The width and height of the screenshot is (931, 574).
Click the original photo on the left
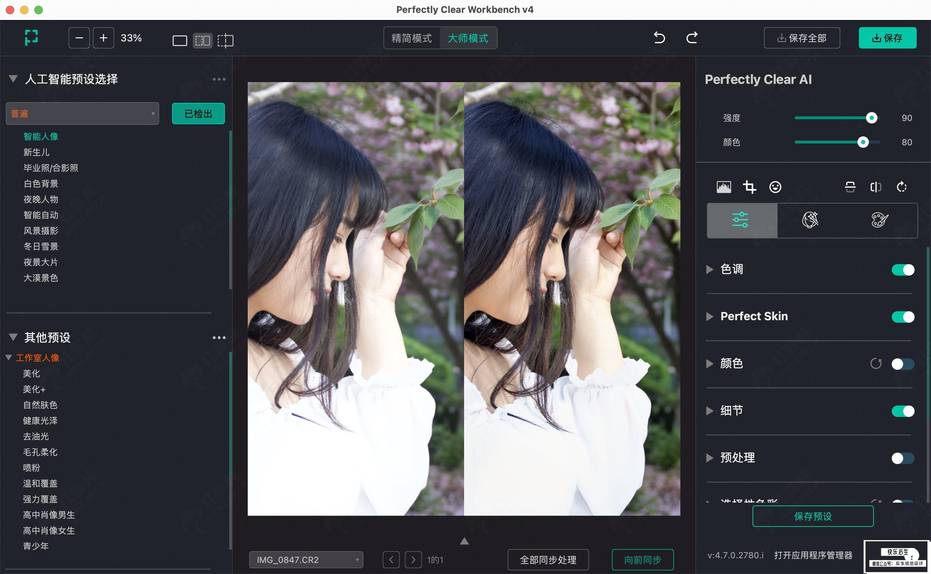pos(356,299)
